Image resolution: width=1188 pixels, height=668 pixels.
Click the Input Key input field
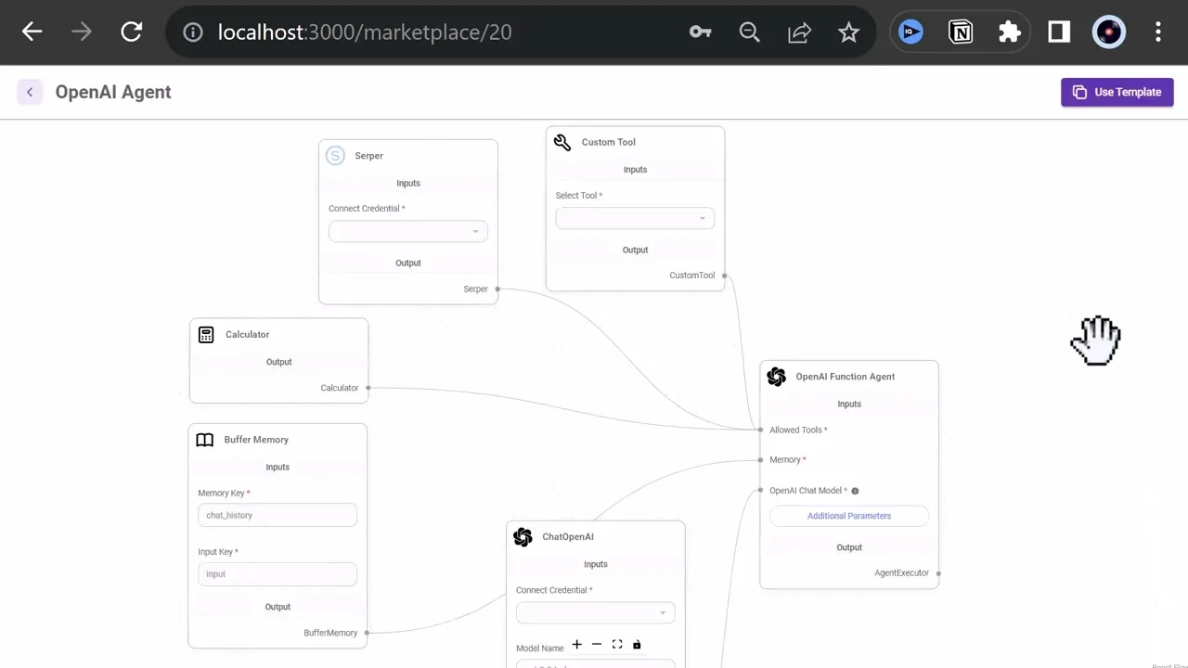pyautogui.click(x=278, y=573)
